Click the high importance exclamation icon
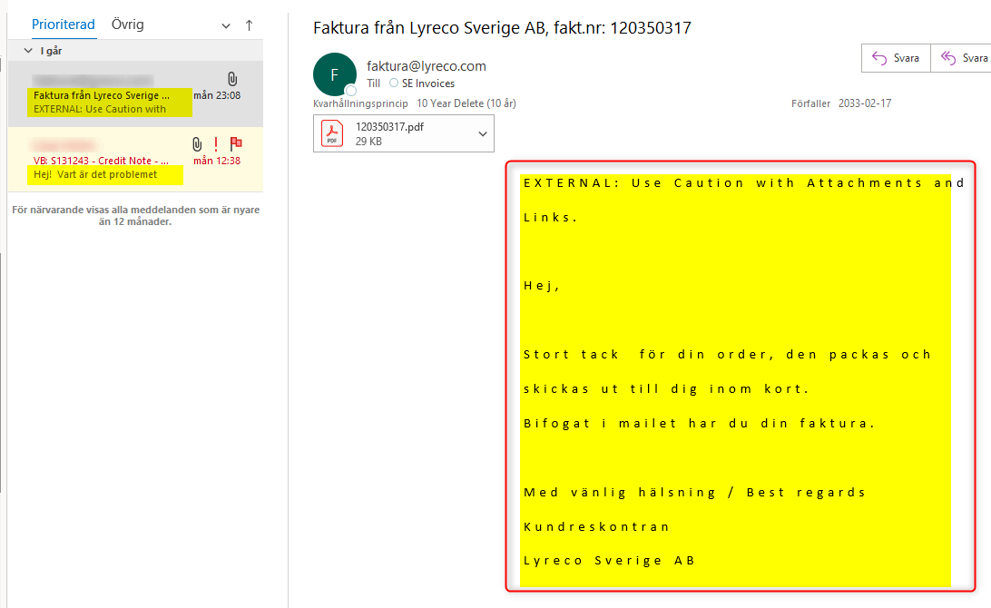This screenshot has width=991, height=608. pos(216,144)
